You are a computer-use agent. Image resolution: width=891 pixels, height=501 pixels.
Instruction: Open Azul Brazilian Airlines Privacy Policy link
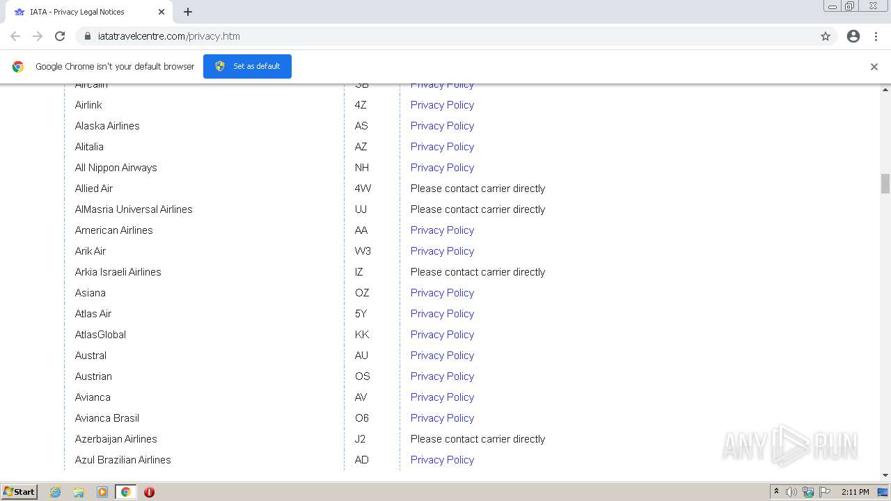[x=442, y=460]
